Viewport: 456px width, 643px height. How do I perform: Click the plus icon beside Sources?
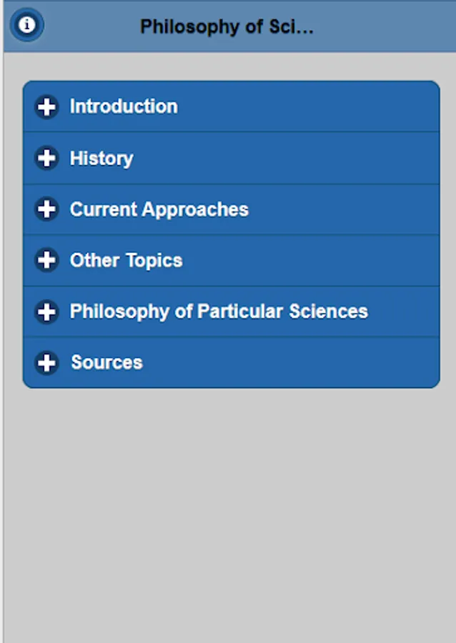click(46, 363)
